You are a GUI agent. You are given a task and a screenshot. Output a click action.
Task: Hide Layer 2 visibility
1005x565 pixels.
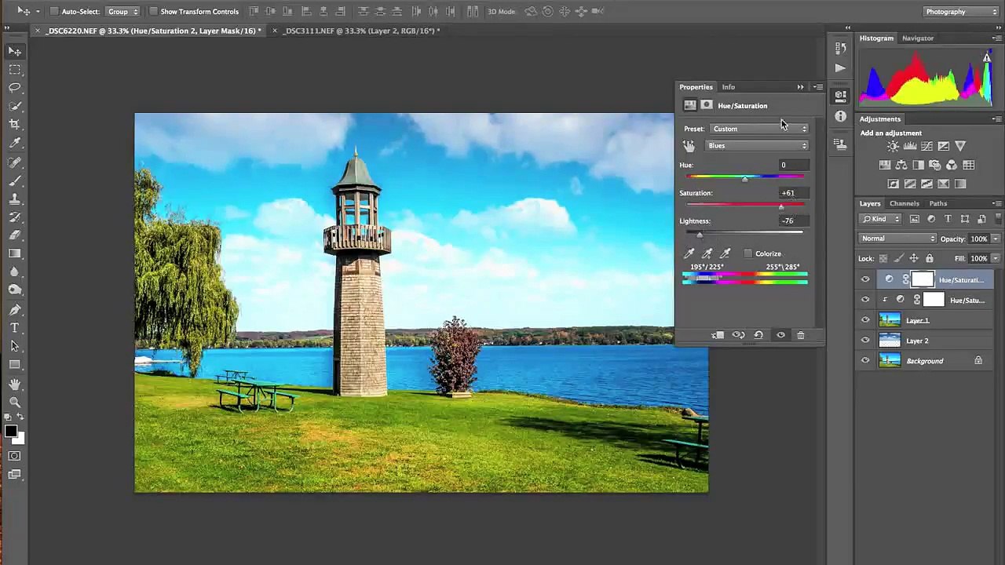865,341
